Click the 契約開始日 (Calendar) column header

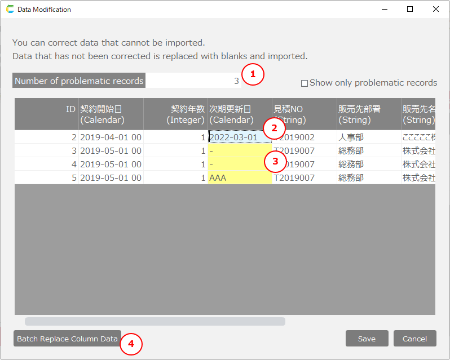[111, 114]
